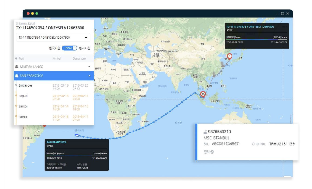This screenshot has width=312, height=189.
Task: Click the blue ship icon on the route
Action: coord(77,136)
